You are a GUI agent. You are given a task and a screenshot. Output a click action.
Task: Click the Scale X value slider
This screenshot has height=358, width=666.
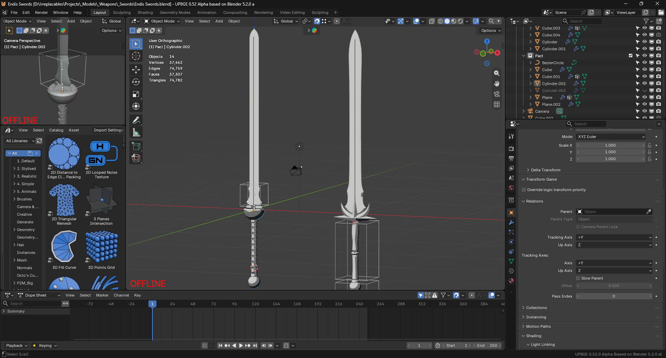coord(610,145)
